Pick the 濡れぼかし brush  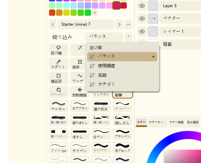[80, 120]
